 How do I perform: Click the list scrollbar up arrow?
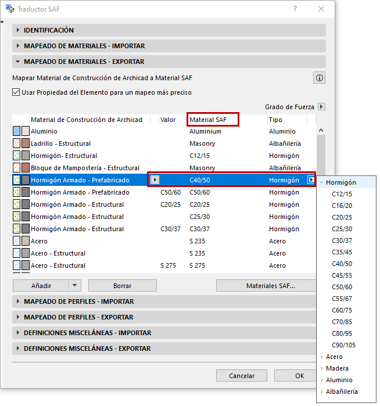[321, 130]
